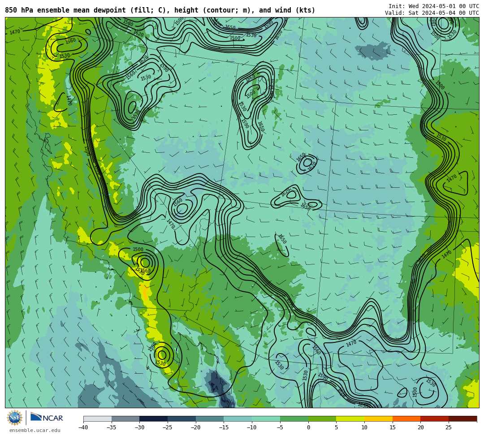This screenshot has height=436, width=484.
Task: Pick the dark brown above-25 colorbar segment
Action: tap(462, 419)
